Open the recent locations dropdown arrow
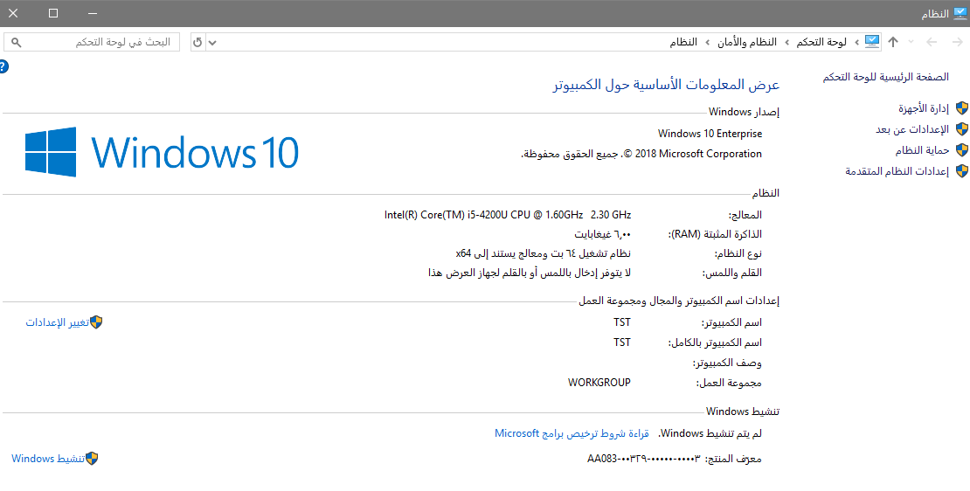The width and height of the screenshot is (970, 491). click(x=911, y=42)
